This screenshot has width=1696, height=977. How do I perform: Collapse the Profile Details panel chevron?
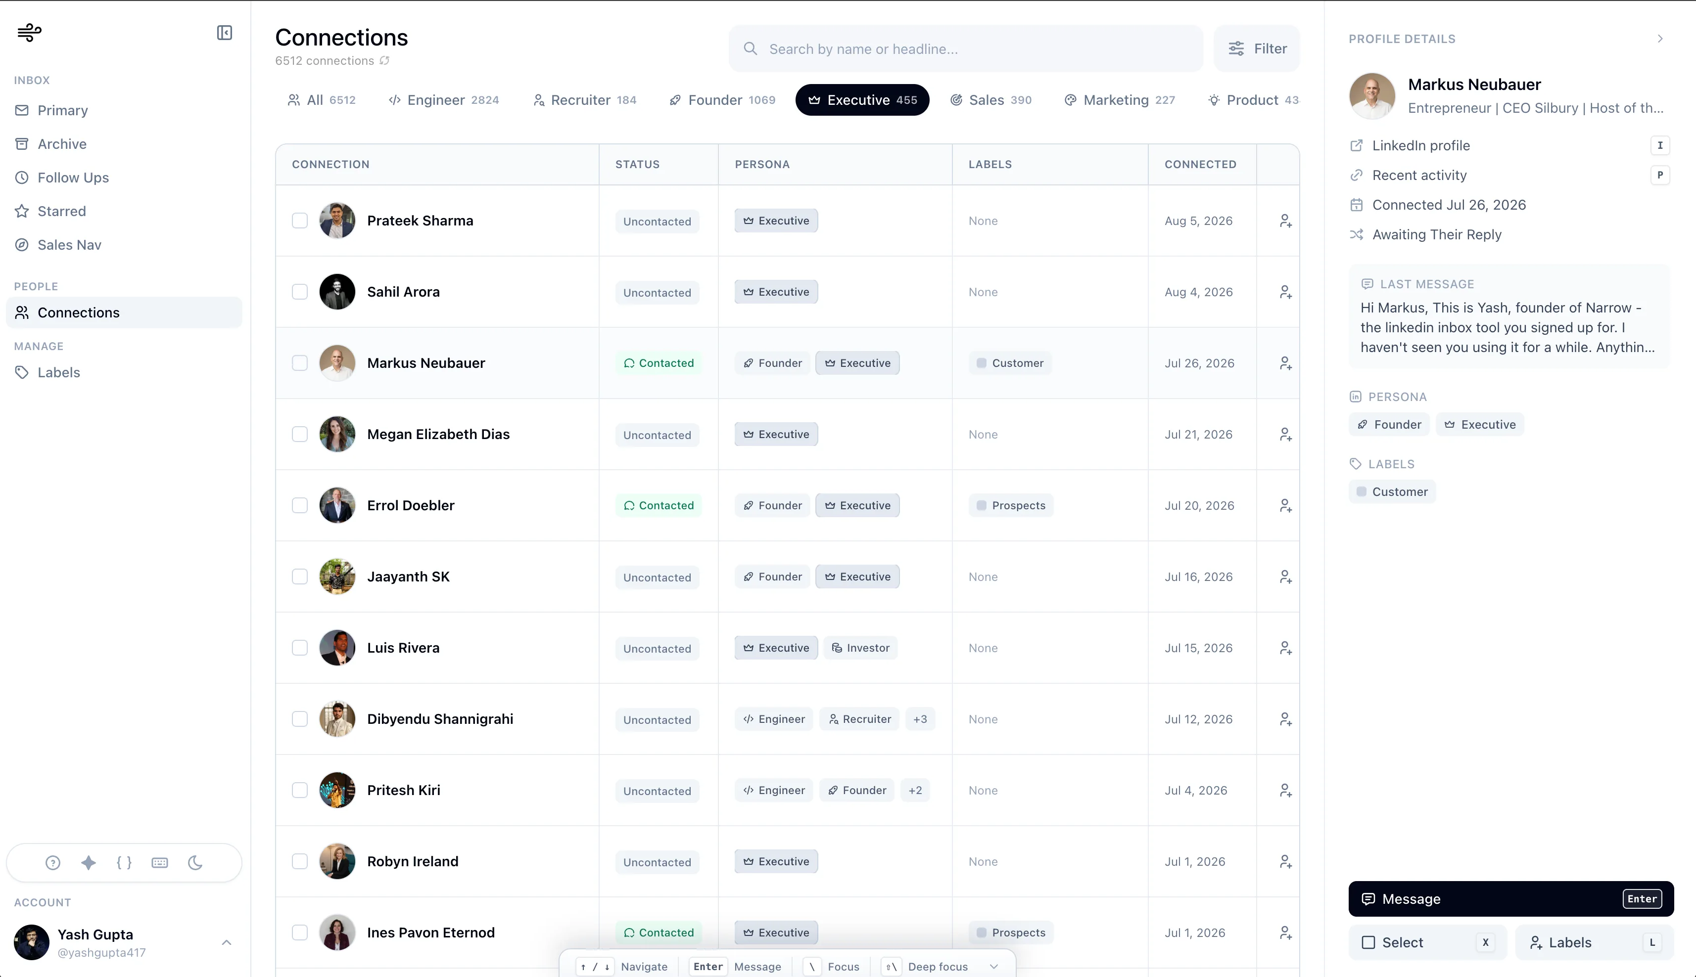pos(1660,39)
